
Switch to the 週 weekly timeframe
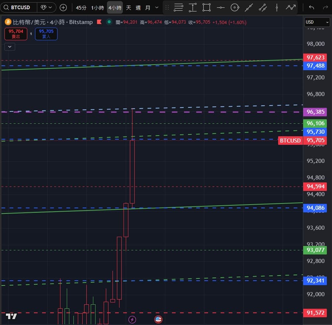click(x=138, y=8)
